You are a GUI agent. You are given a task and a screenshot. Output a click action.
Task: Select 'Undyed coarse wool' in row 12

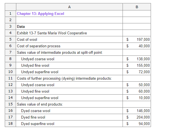pos(69,85)
